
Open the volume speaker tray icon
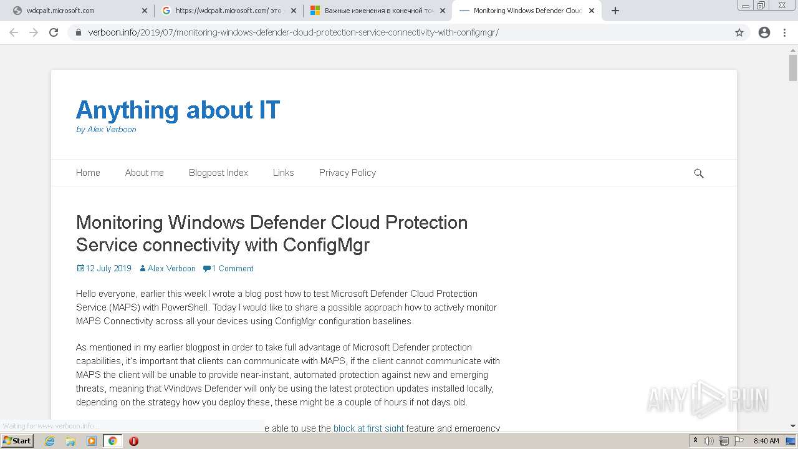click(709, 441)
